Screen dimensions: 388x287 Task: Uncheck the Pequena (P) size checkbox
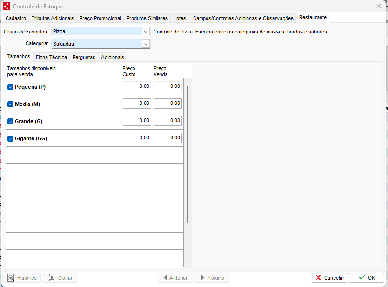(10, 87)
